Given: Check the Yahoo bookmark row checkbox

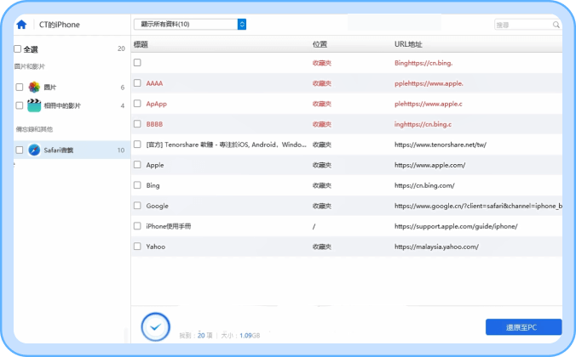Looking at the screenshot, I should click(137, 246).
